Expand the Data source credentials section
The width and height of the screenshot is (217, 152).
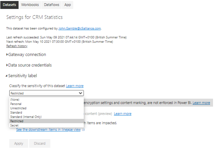pyautogui.click(x=29, y=65)
